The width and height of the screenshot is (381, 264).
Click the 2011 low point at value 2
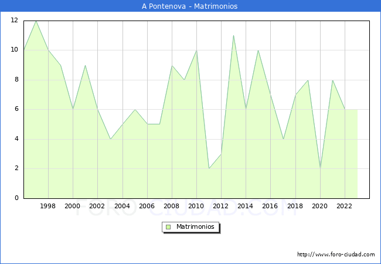tap(209, 168)
